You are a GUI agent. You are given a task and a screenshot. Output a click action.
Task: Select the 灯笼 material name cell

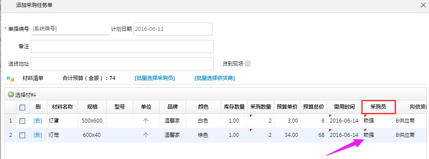pos(62,135)
